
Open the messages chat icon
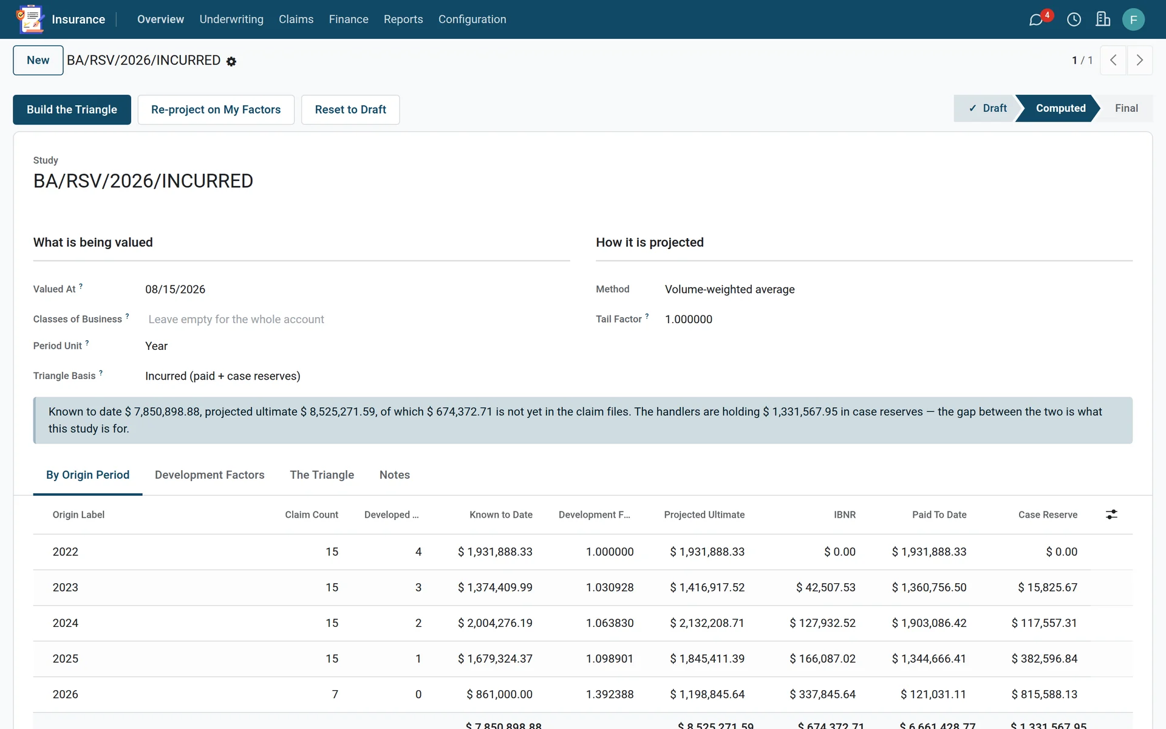[x=1036, y=19]
